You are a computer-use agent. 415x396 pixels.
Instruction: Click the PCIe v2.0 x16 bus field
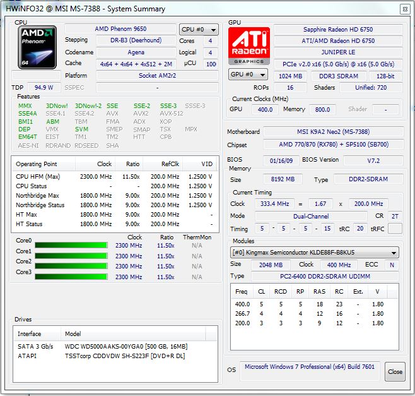(338, 64)
